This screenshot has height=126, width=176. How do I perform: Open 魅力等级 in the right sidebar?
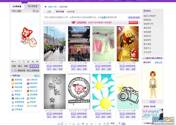pyautogui.click(x=147, y=44)
